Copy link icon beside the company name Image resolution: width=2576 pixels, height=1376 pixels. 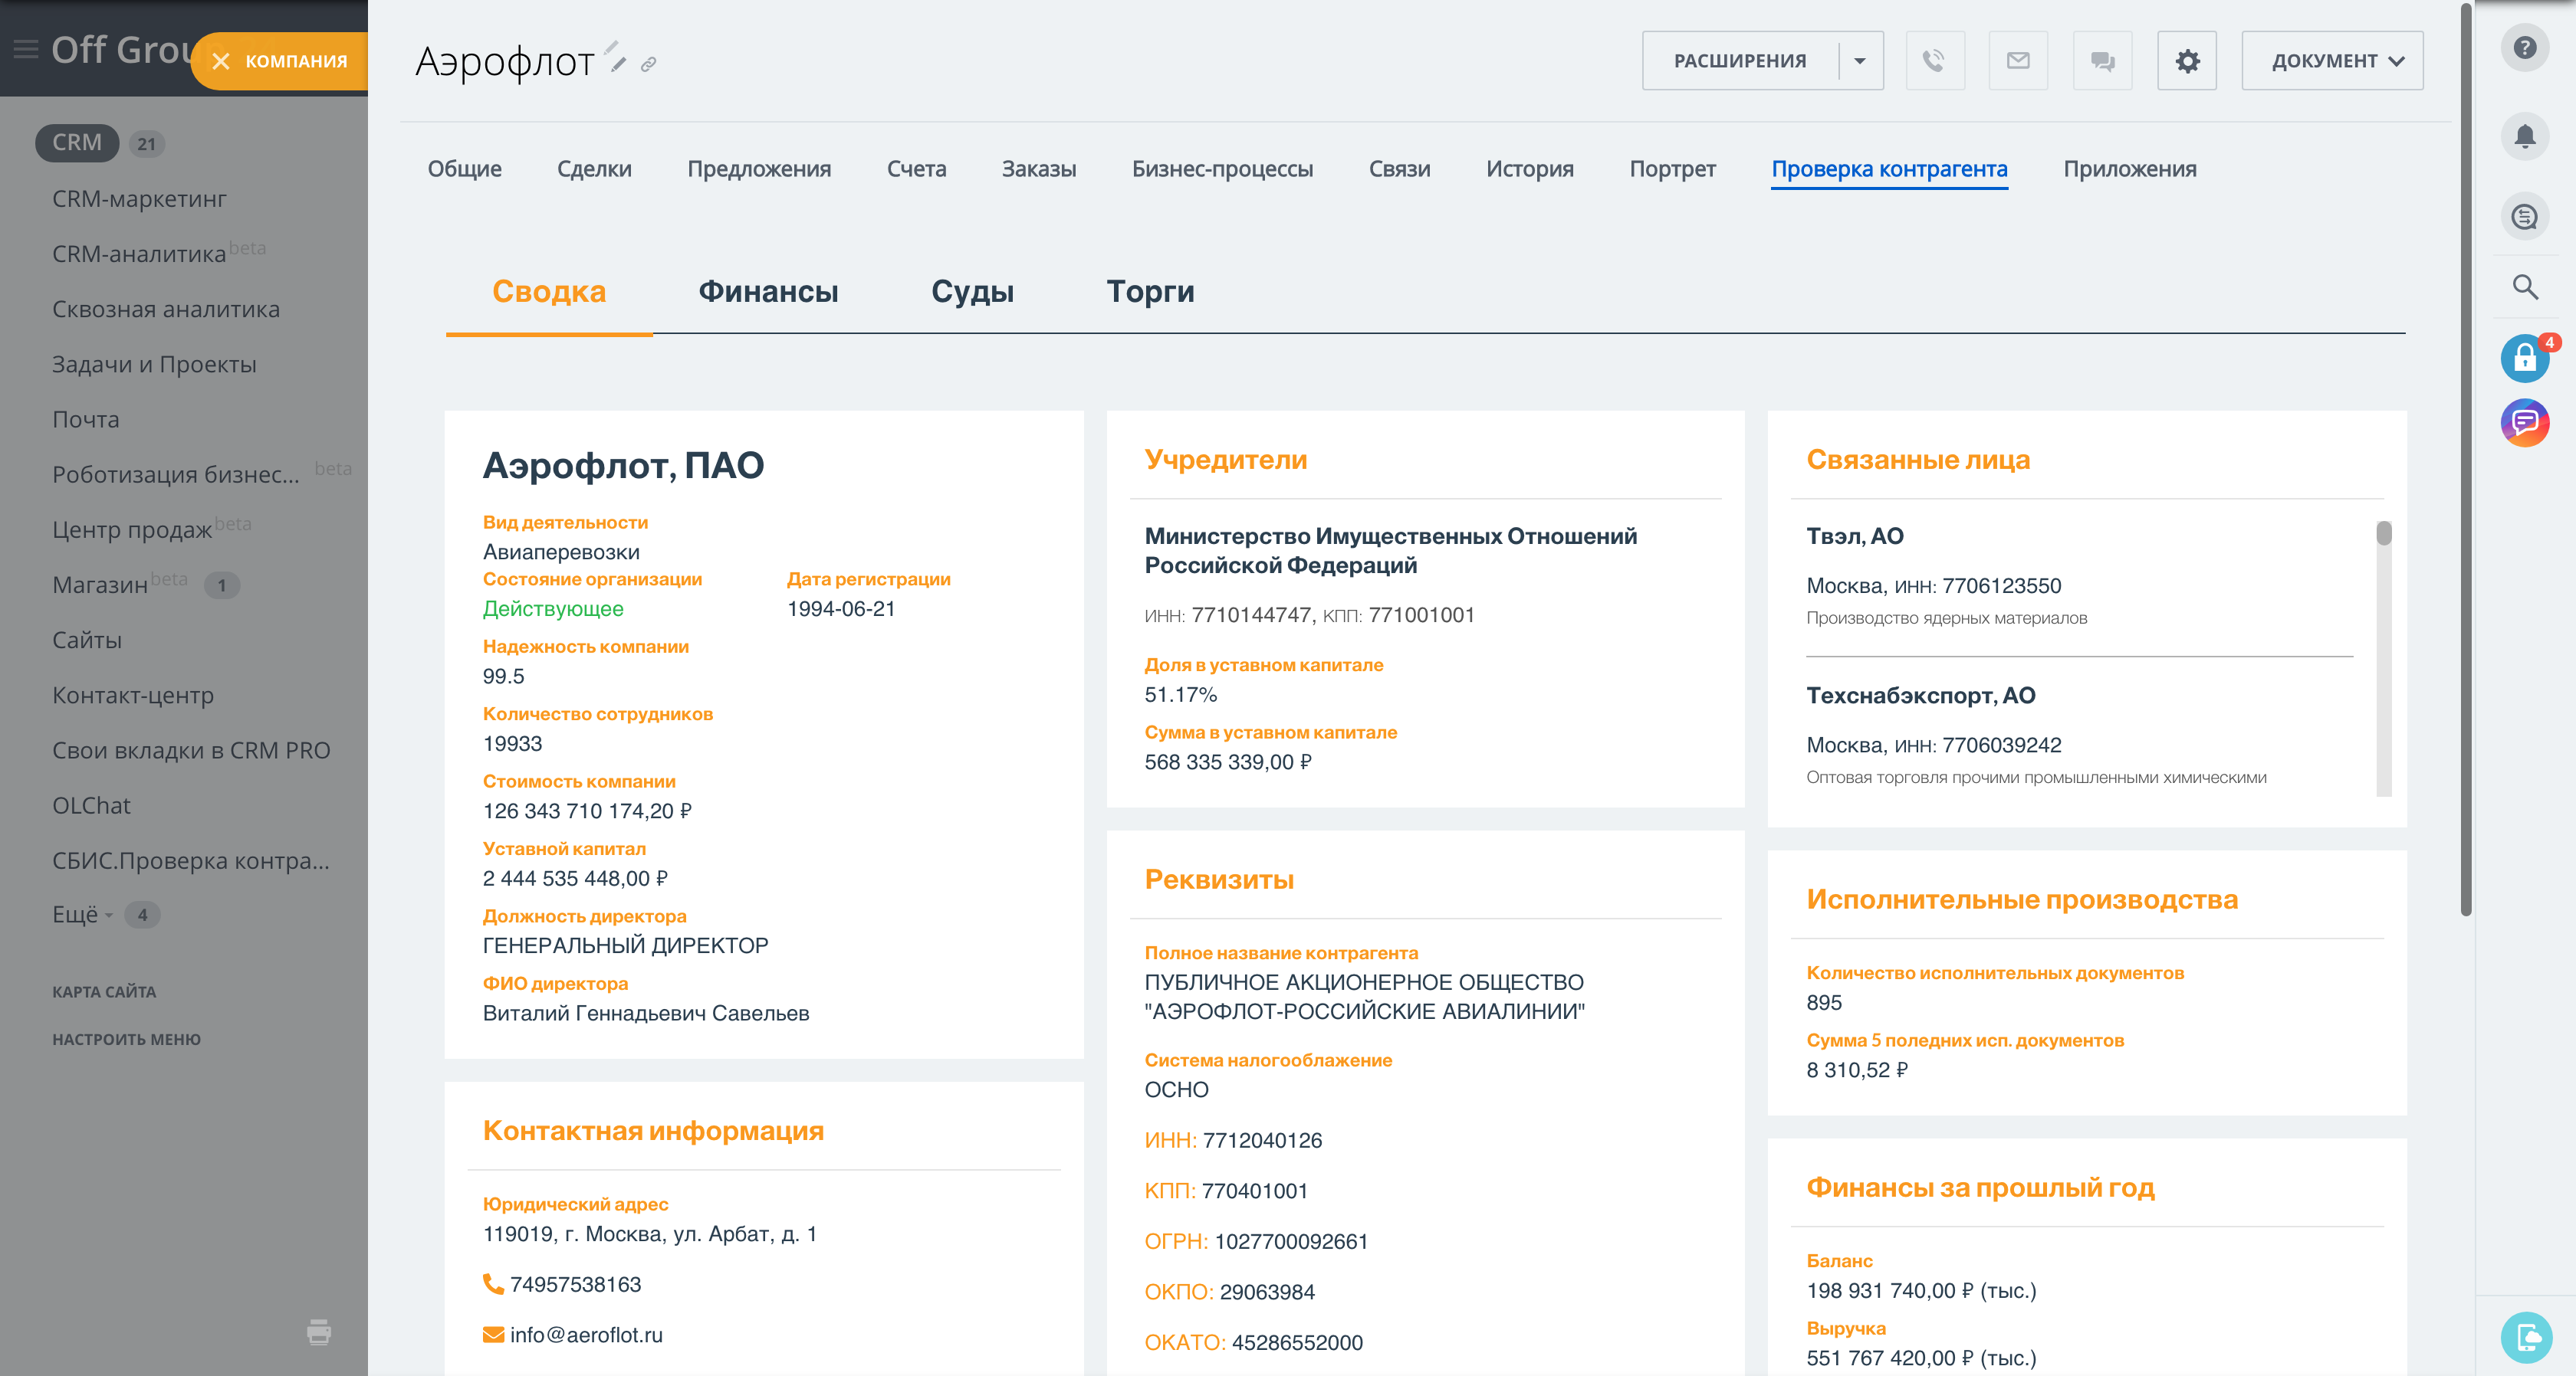(x=650, y=63)
